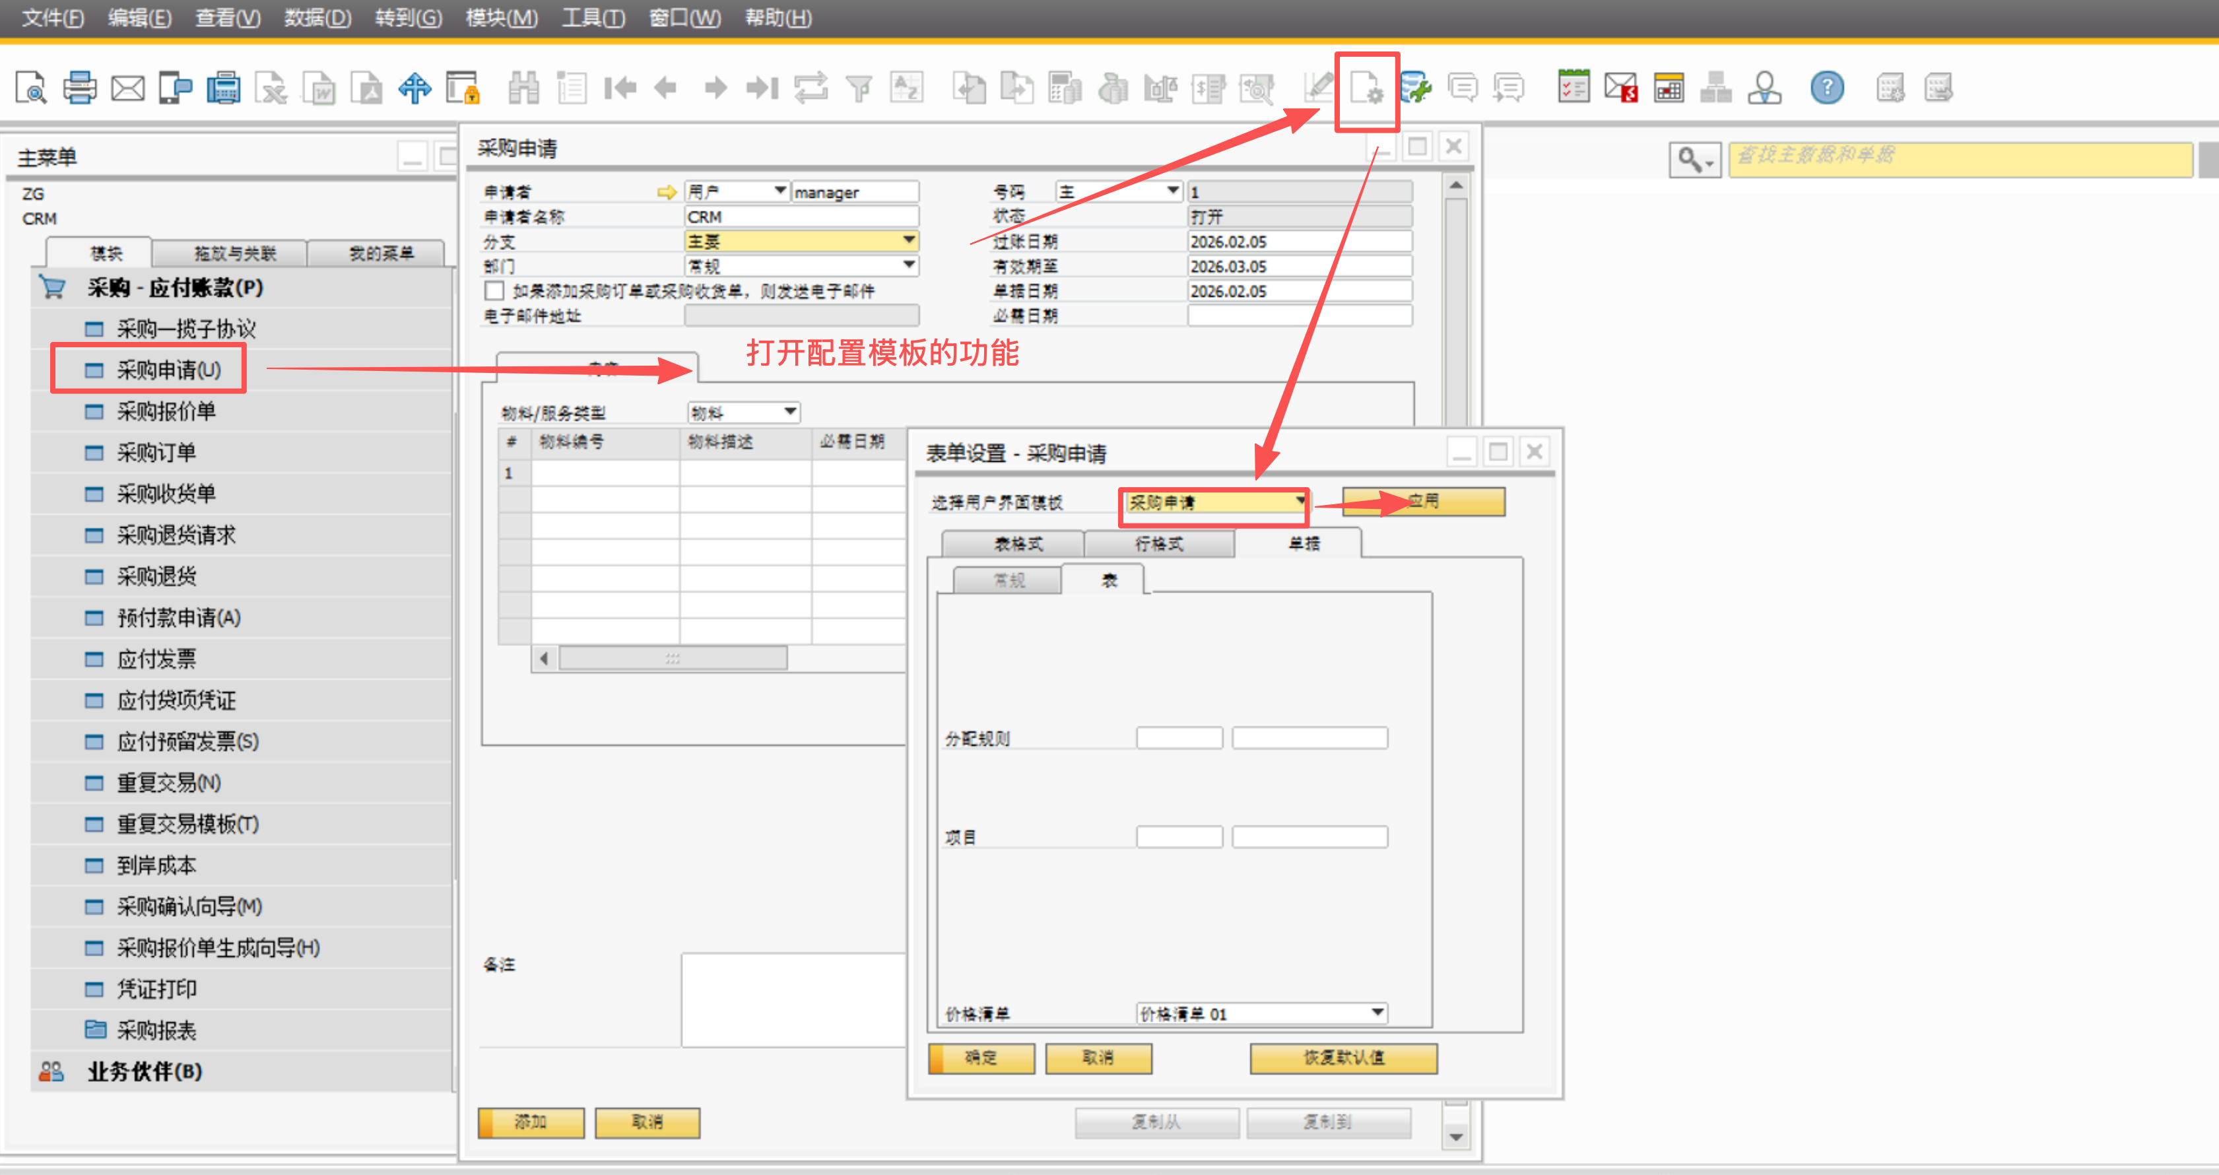Open the user interface template dropdown
2219x1175 pixels.
(1299, 502)
